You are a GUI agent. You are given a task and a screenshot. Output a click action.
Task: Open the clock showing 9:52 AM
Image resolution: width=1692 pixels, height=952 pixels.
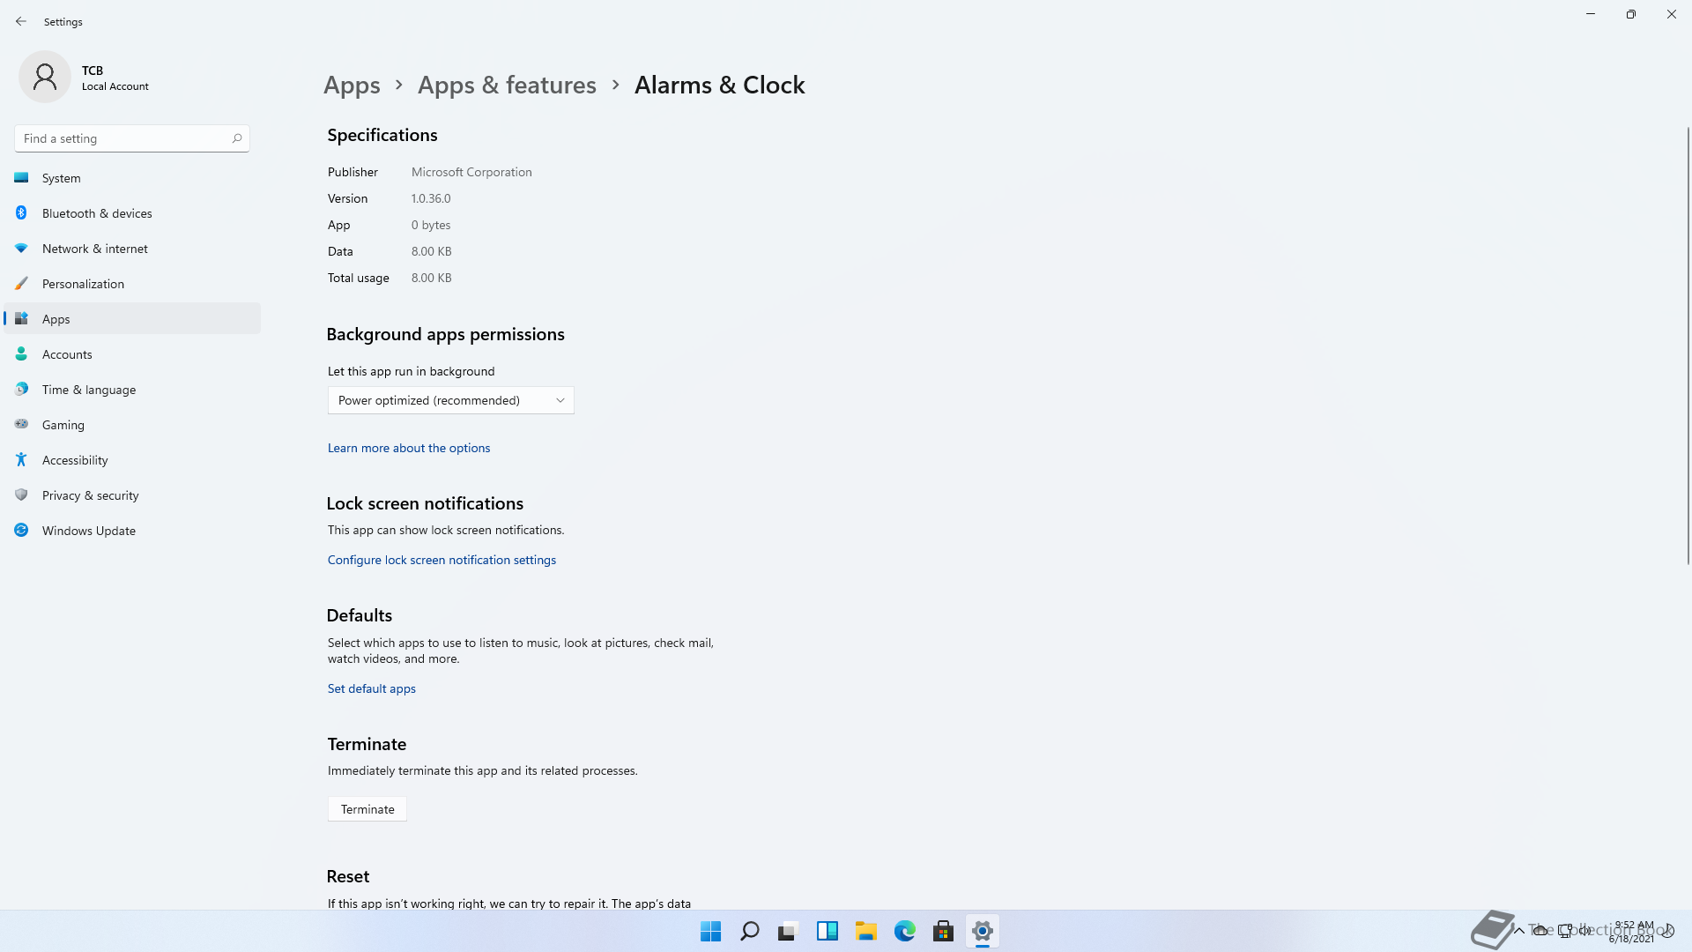[x=1632, y=932]
